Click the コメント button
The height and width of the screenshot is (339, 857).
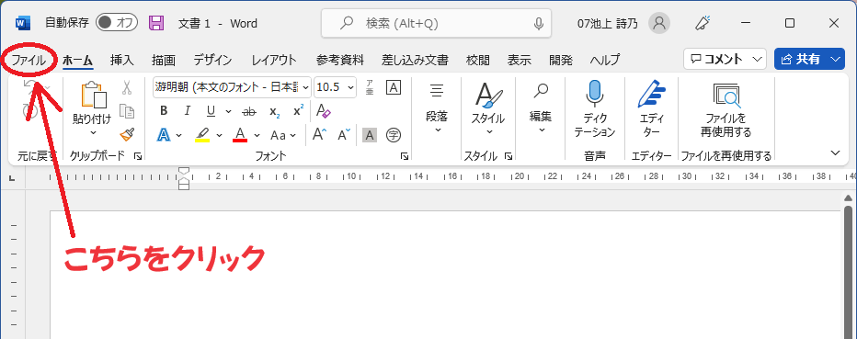tap(725, 59)
